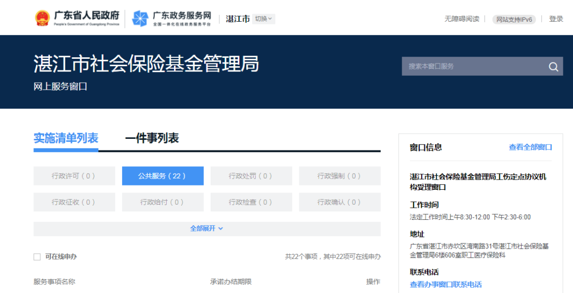Click the Guangdong government services network logo
This screenshot has width=573, height=293.
(x=141, y=19)
